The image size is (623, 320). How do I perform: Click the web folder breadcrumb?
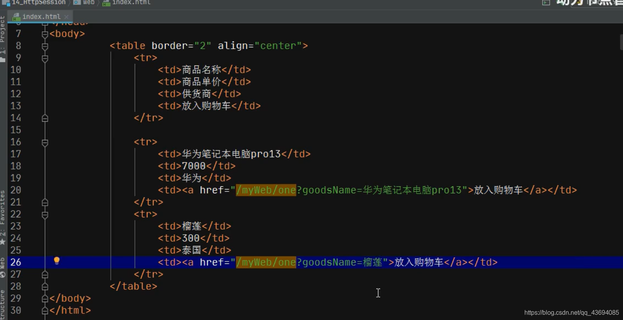[x=89, y=2]
